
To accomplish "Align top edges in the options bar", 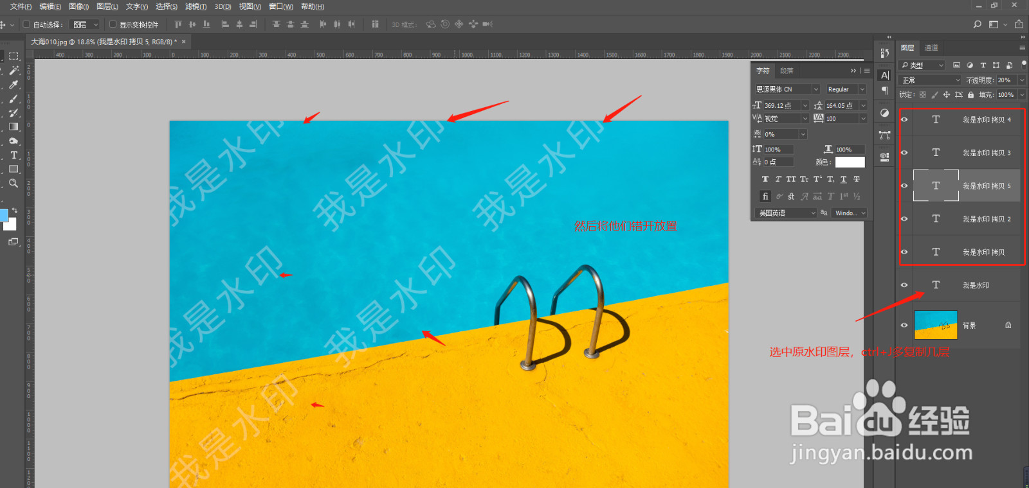I will (178, 24).
